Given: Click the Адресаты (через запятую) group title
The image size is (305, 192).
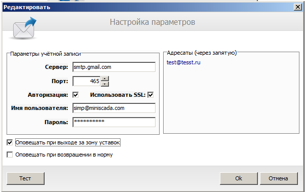Looking at the screenshot, I should click(x=202, y=53).
